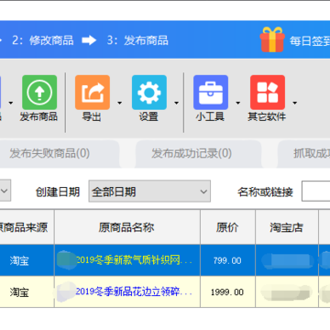The image size is (330, 330).
Task: Expand the arrow next to 设置
Action: pos(176,103)
